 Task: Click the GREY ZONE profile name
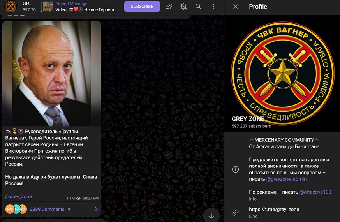coord(248,119)
